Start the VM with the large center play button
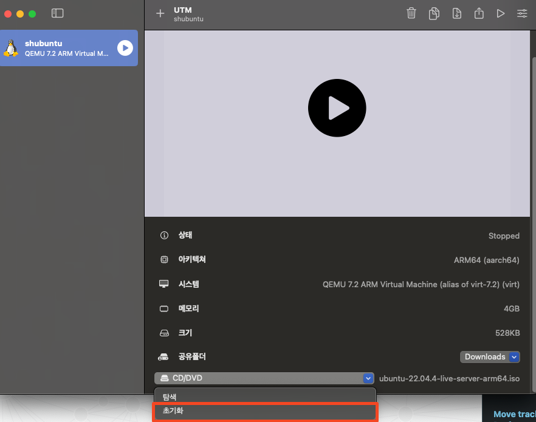Viewport: 536px width, 422px height. [337, 108]
